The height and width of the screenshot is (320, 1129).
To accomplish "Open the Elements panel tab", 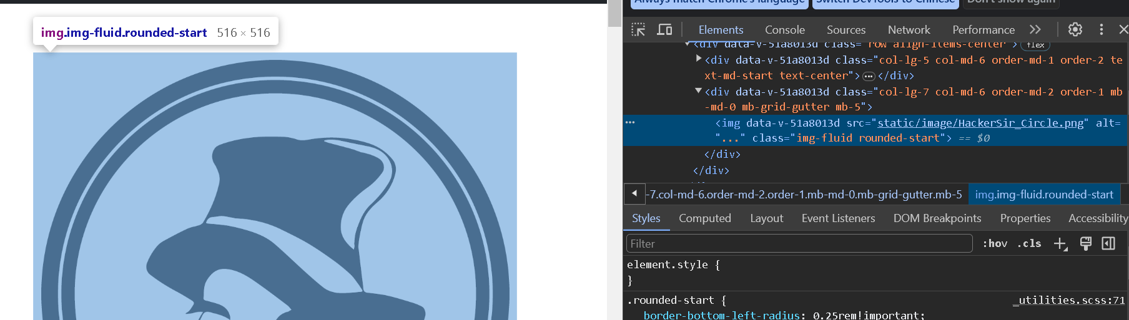I will (721, 29).
